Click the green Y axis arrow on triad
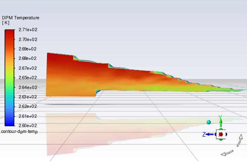 coord(221,123)
